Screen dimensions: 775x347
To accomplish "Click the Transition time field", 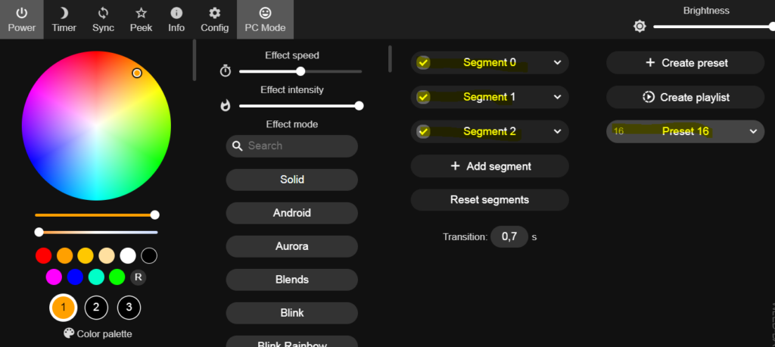I will coord(509,236).
